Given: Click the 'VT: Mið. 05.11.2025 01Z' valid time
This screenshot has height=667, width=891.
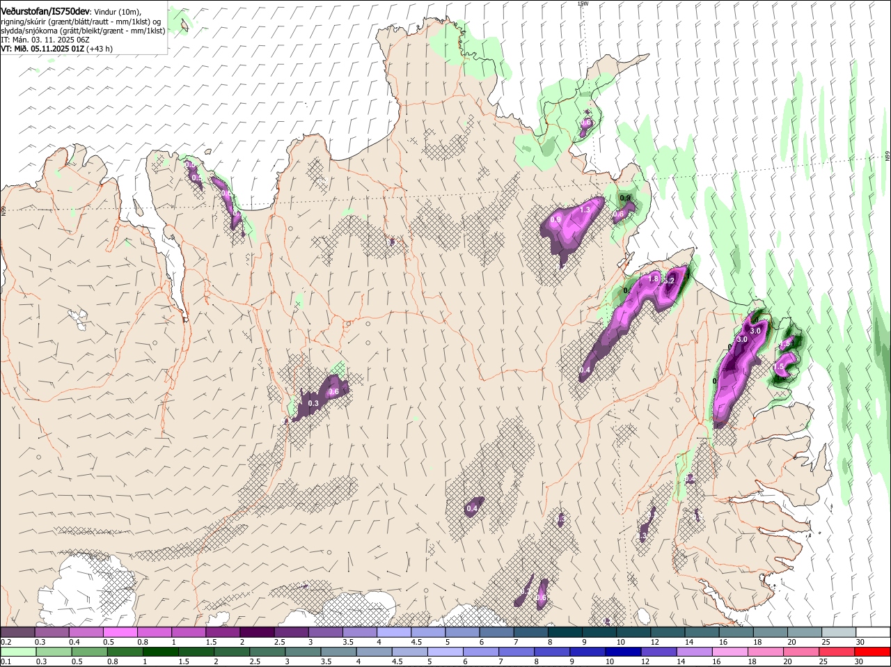Looking at the screenshot, I should pyautogui.click(x=42, y=49).
